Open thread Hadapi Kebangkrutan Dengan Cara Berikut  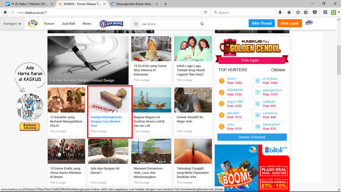[x=106, y=121]
